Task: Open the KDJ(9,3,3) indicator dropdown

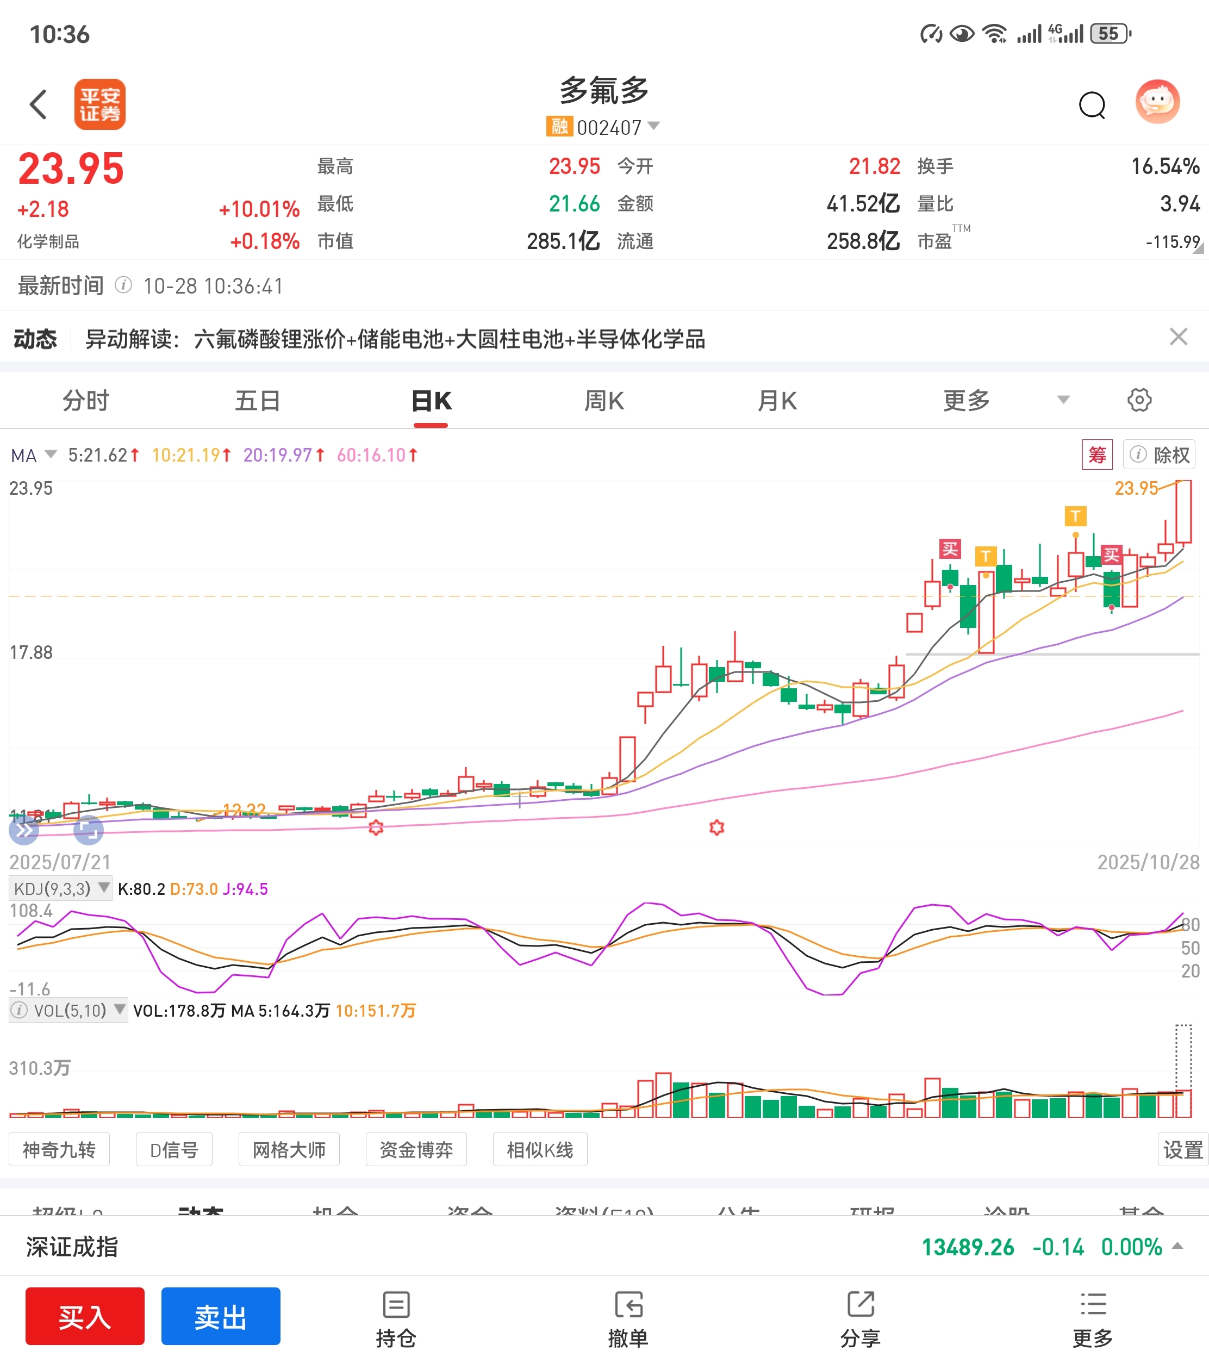Action: pyautogui.click(x=60, y=889)
